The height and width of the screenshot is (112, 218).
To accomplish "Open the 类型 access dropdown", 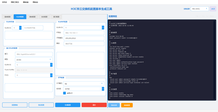I will tap(34, 60).
